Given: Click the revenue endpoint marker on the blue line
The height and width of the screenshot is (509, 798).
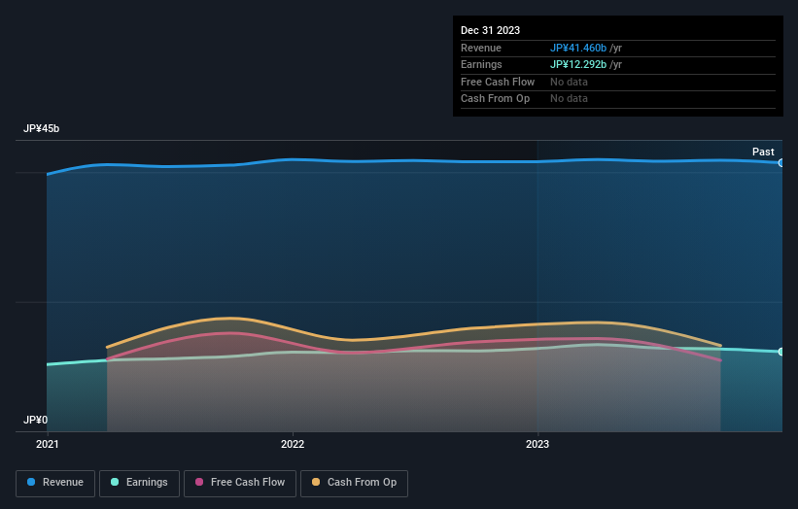Looking at the screenshot, I should (781, 163).
